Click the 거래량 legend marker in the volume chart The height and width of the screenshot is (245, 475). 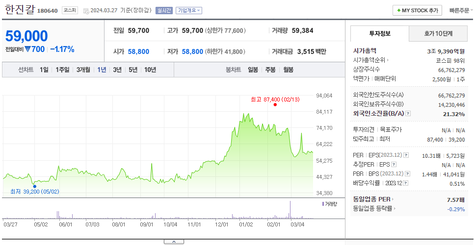tap(323, 204)
